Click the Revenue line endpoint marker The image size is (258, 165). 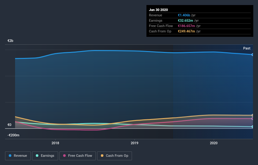click(252, 54)
